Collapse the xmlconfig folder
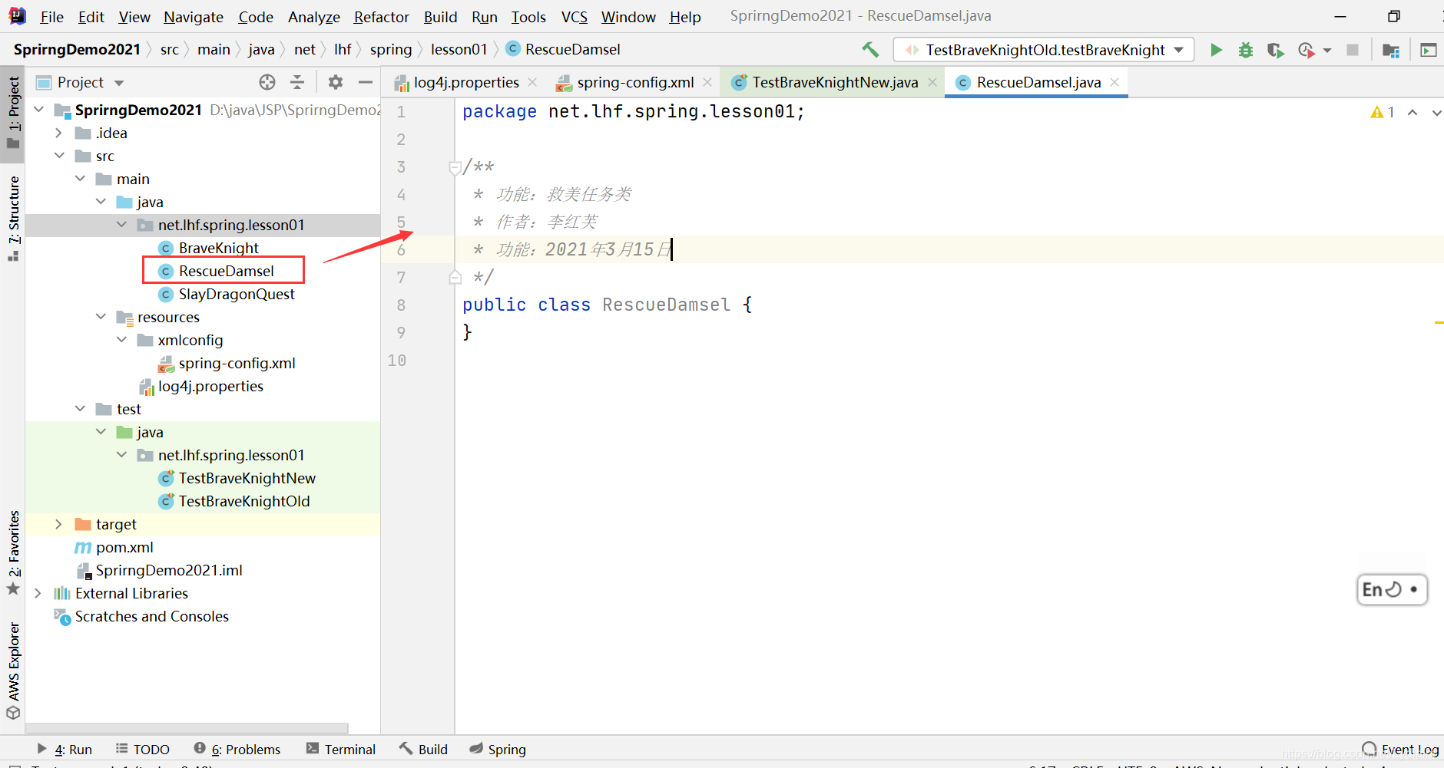The height and width of the screenshot is (768, 1444). tap(121, 340)
